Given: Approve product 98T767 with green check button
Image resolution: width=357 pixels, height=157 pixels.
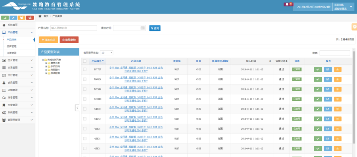Looking at the screenshot, I should [318, 69].
